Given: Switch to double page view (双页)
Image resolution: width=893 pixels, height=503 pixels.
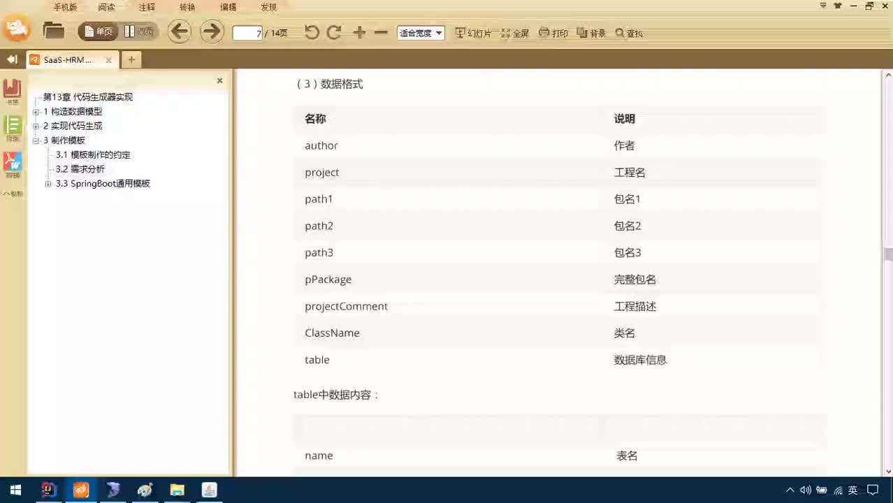Looking at the screenshot, I should click(139, 31).
